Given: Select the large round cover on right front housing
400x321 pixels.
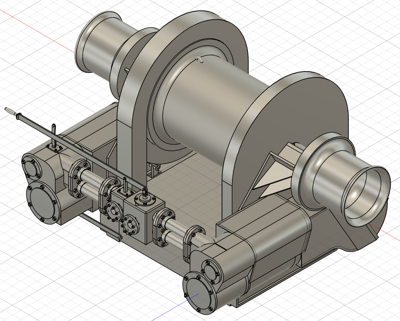Looking at the screenshot, I should [x=199, y=293].
